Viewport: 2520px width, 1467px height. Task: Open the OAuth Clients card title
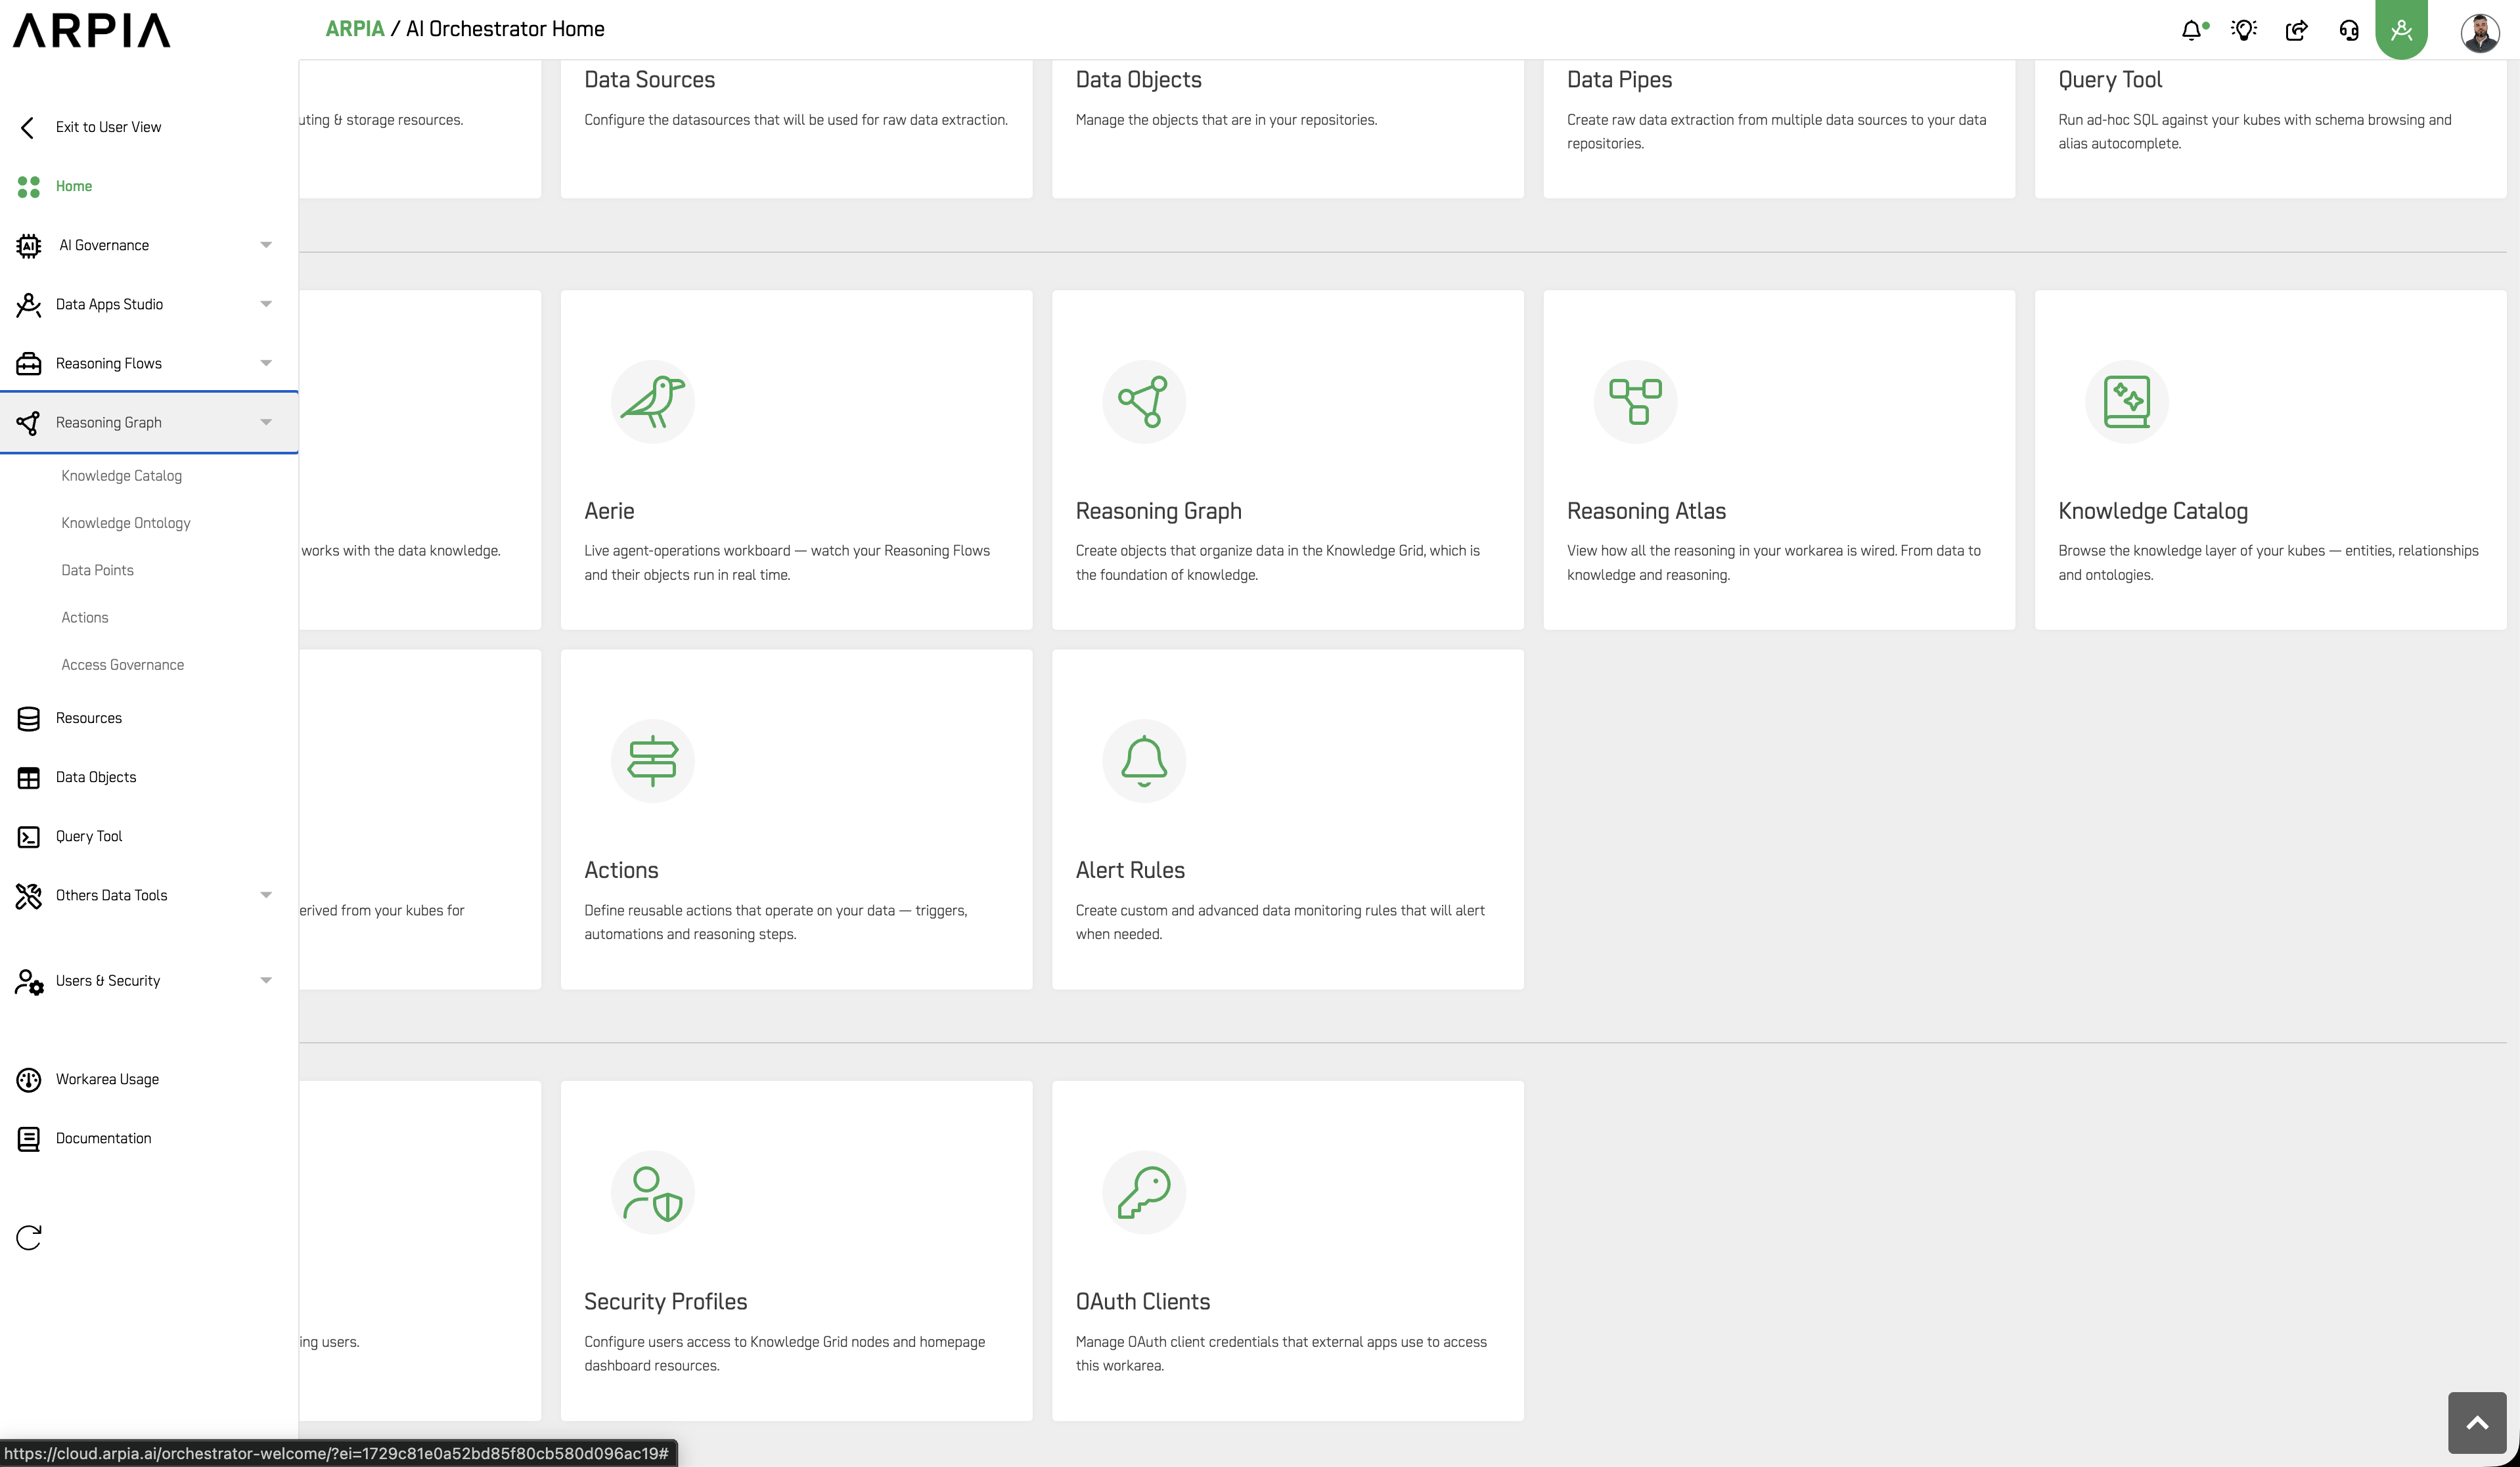coord(1142,1301)
